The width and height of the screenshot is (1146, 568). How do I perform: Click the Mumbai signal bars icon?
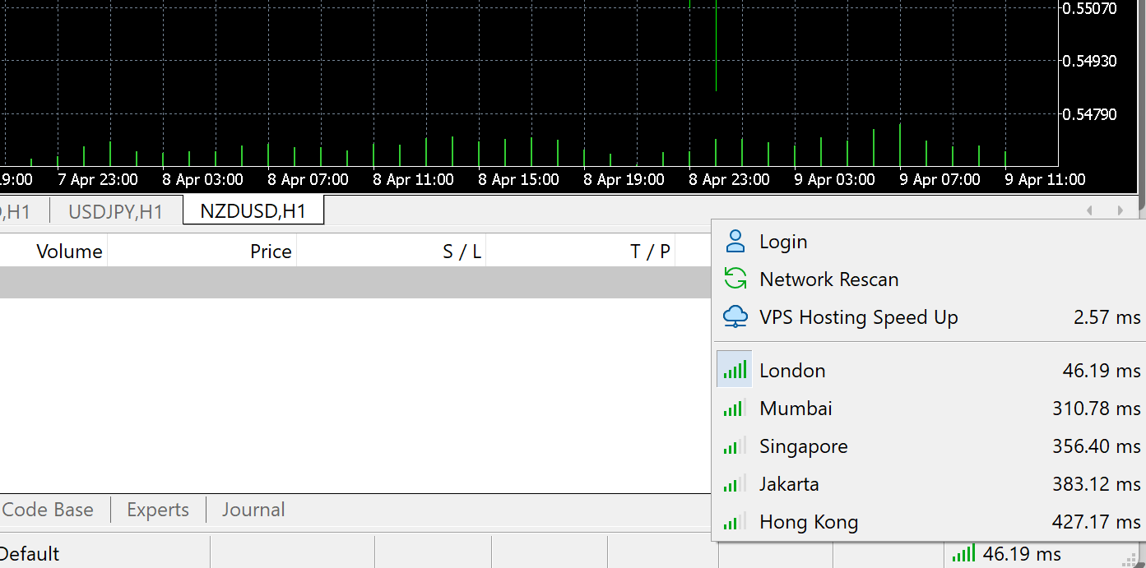click(x=735, y=409)
